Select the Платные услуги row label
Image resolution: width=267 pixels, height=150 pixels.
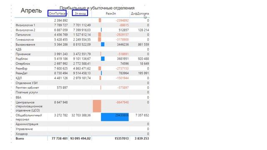point(27,92)
